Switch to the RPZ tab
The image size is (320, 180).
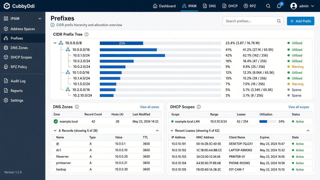click(x=250, y=6)
